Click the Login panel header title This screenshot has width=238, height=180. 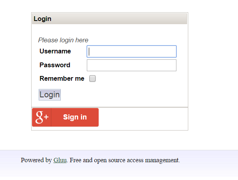tap(43, 19)
